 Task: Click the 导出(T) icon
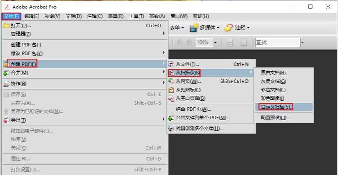point(6,120)
